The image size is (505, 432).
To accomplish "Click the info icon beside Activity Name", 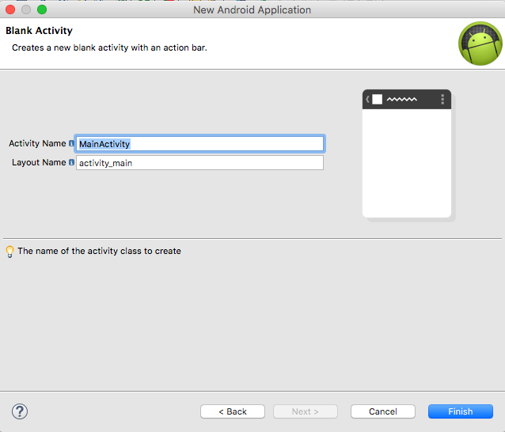I will [71, 143].
